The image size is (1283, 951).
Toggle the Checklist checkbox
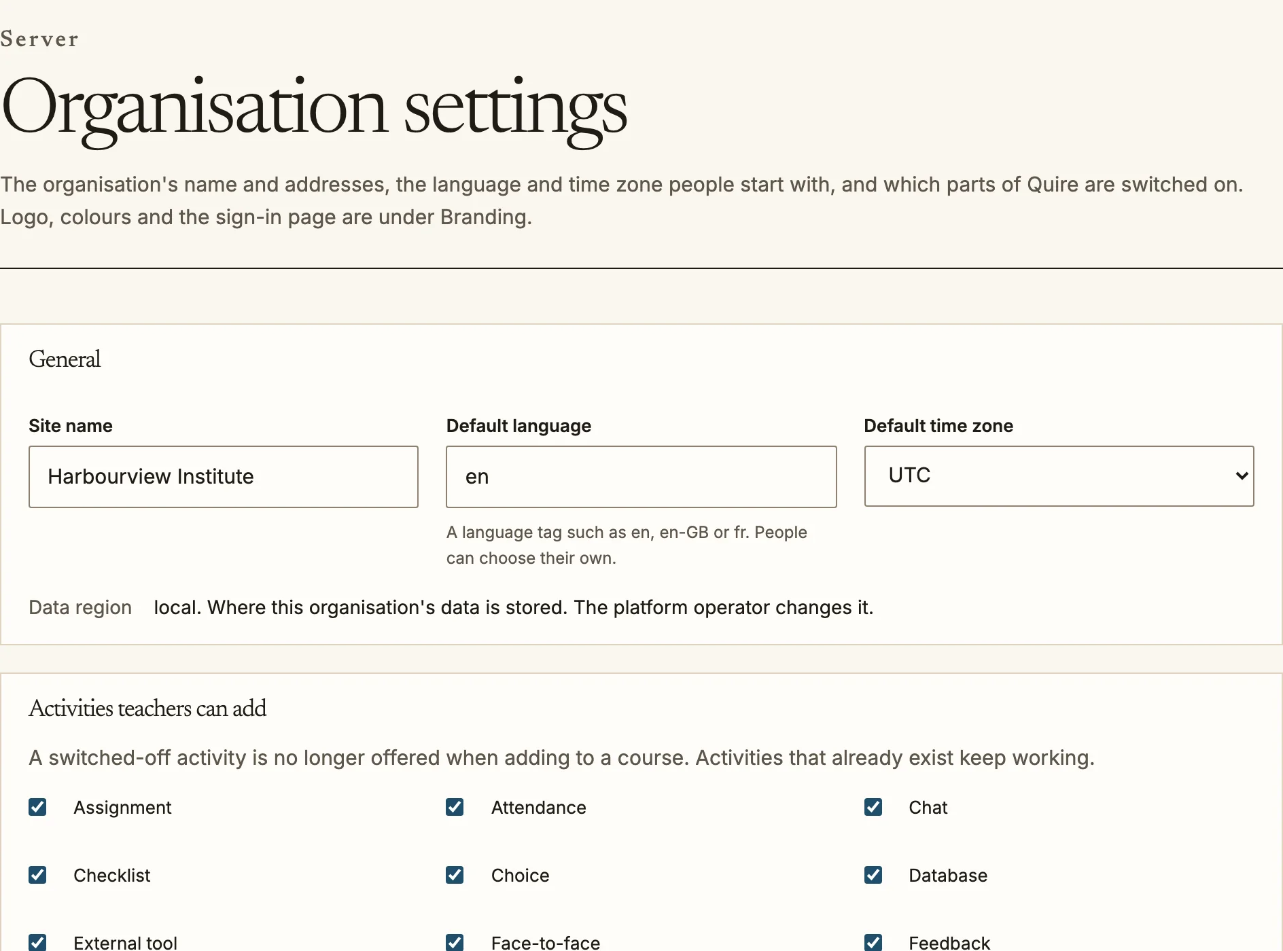coord(37,875)
